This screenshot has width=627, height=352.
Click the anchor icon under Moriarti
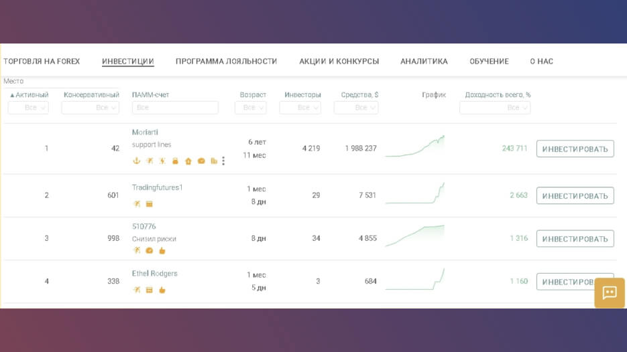coord(136,161)
